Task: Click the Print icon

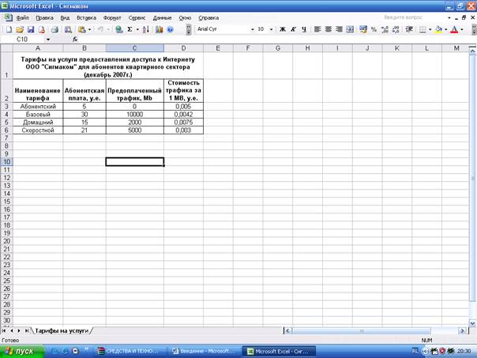Action: (x=54, y=29)
